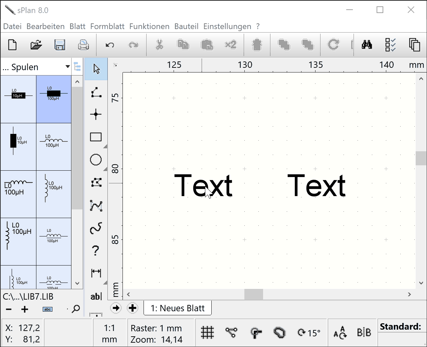Screen dimensions: 427x347
Task: Click the canvas vertical scrollbar thumb
Action: 421,158
